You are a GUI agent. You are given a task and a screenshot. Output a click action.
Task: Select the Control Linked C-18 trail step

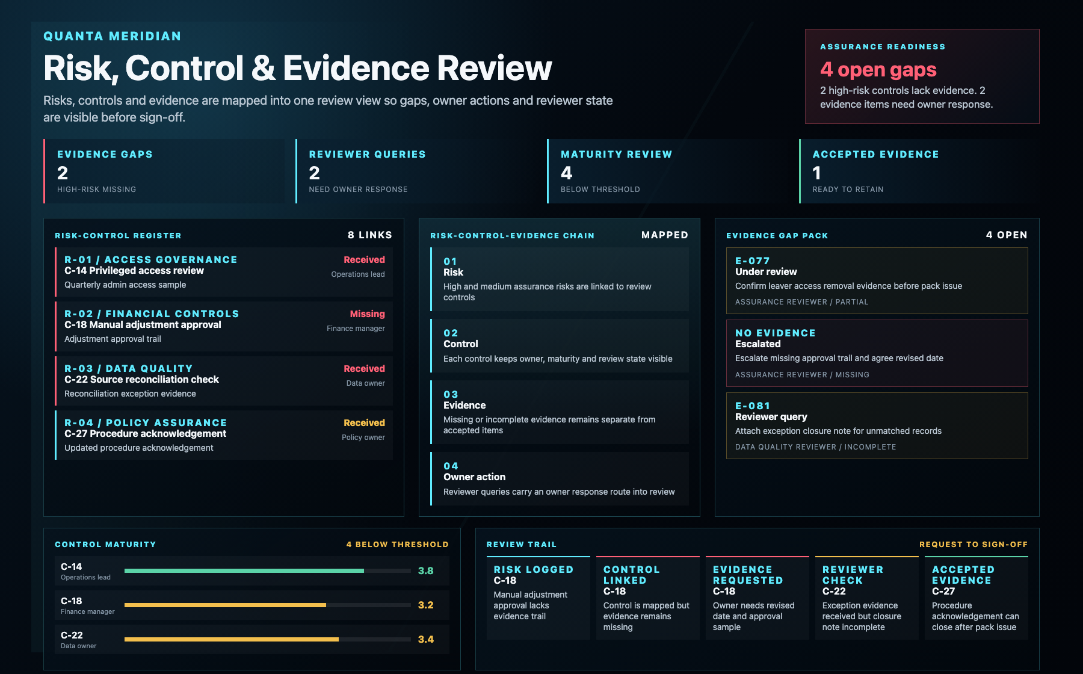648,598
